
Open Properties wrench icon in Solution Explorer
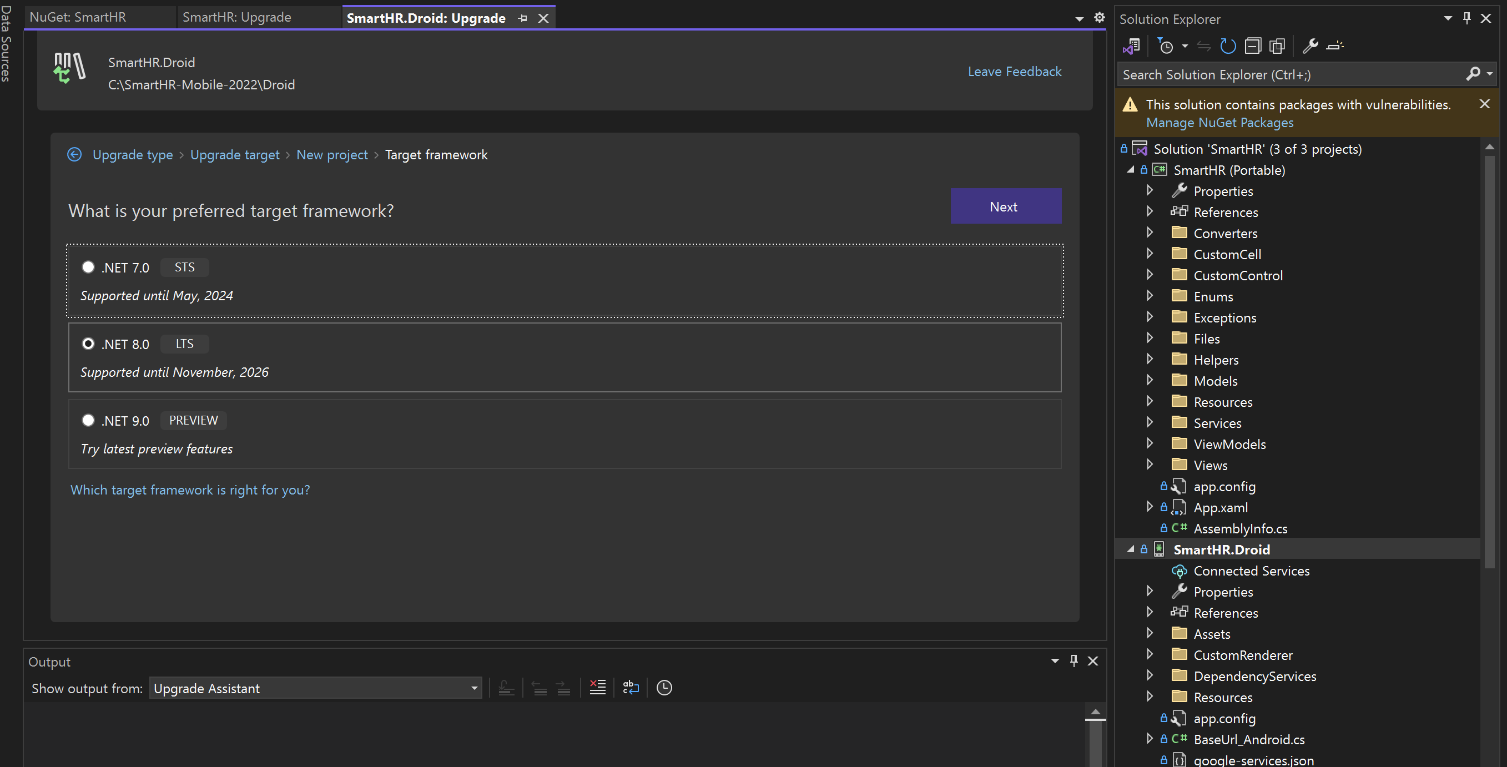pyautogui.click(x=1310, y=46)
